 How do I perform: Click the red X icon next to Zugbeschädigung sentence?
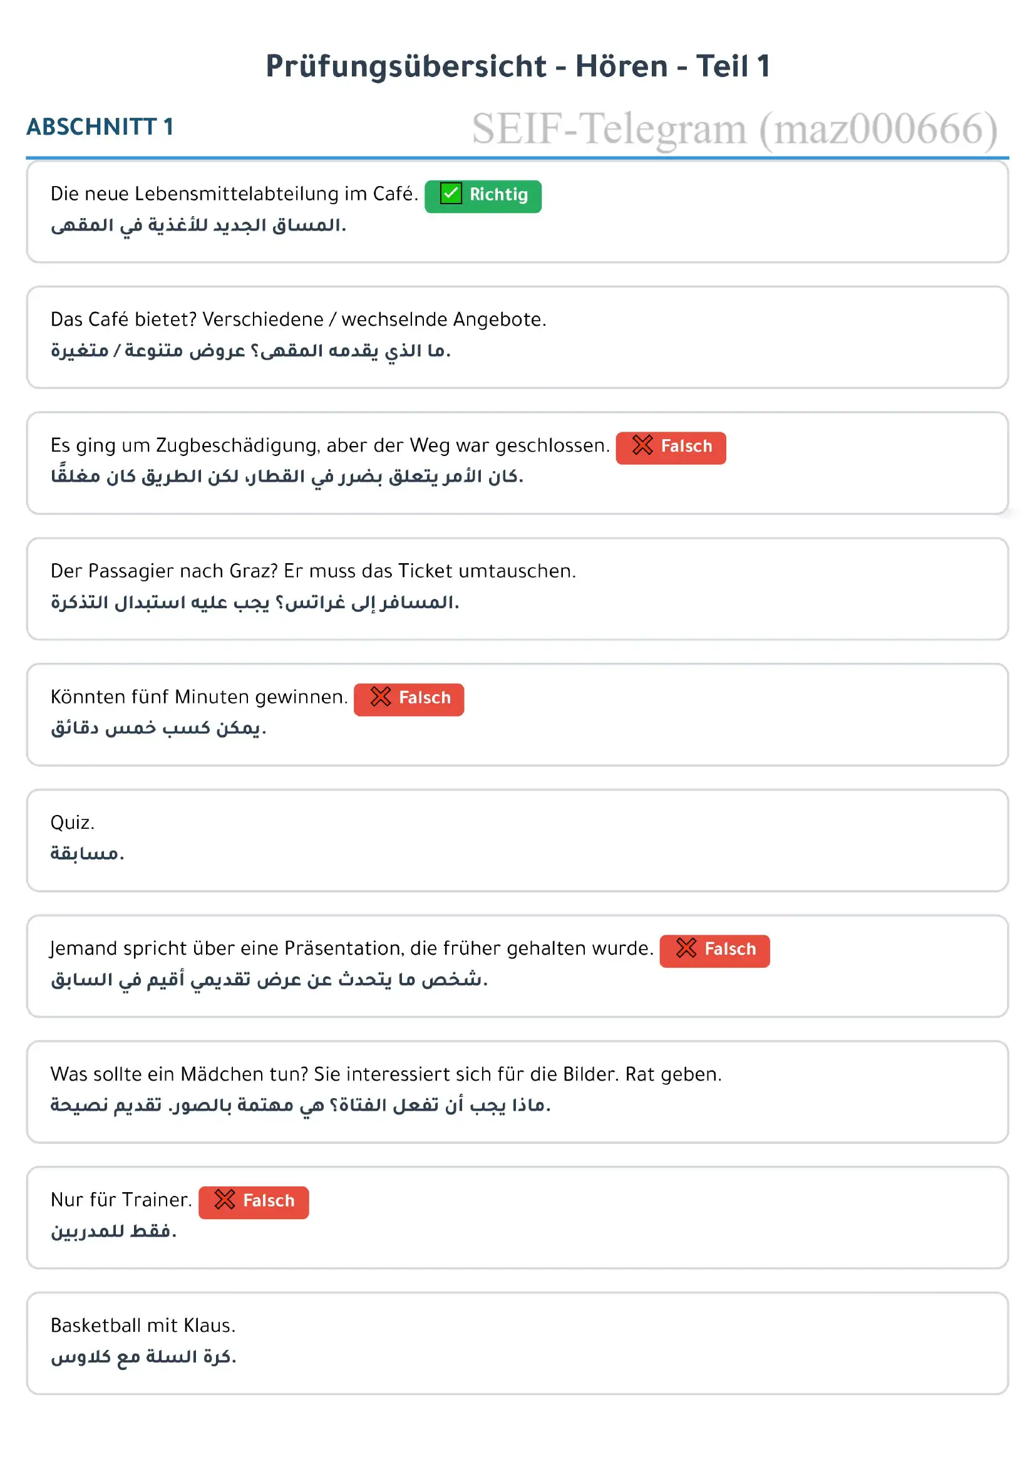click(x=642, y=445)
